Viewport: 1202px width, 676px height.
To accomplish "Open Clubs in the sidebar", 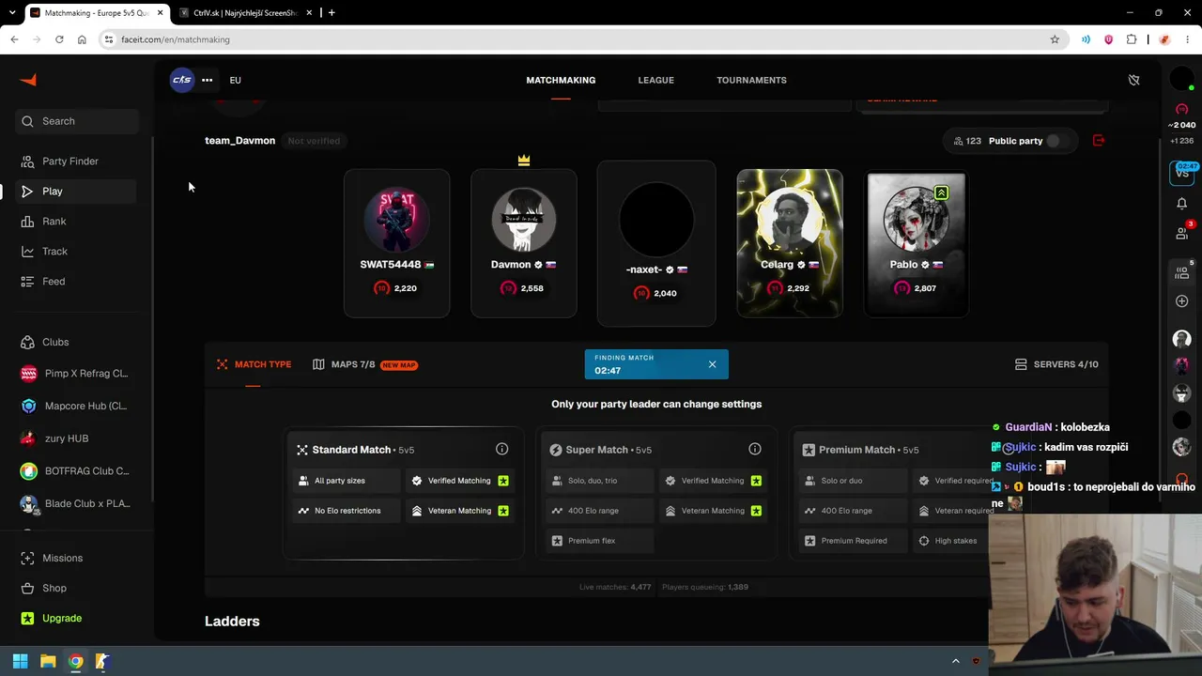I will coord(77,342).
